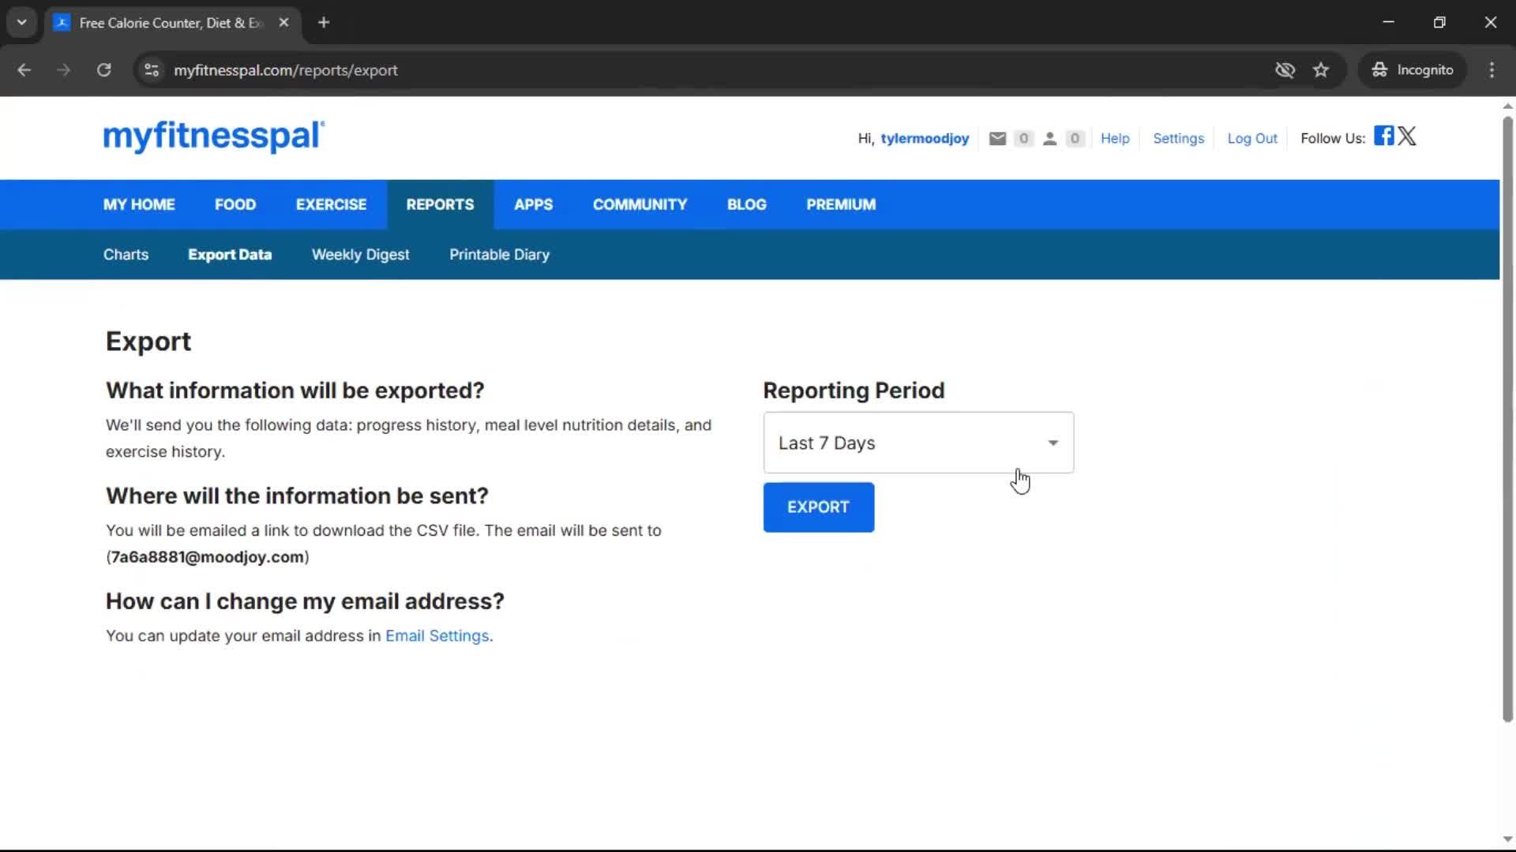The image size is (1516, 852).
Task: Open Weekly Digest sub-tab
Action: pos(360,255)
